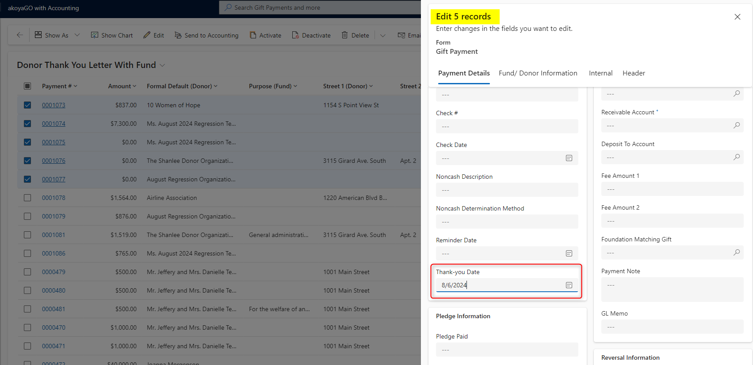Viewport: 753px width, 365px height.
Task: Click the '10 Women of Hope' donor cell
Action: 173,105
